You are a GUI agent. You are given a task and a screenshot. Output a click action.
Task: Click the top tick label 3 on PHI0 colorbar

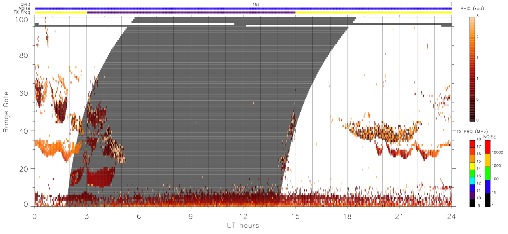click(478, 17)
